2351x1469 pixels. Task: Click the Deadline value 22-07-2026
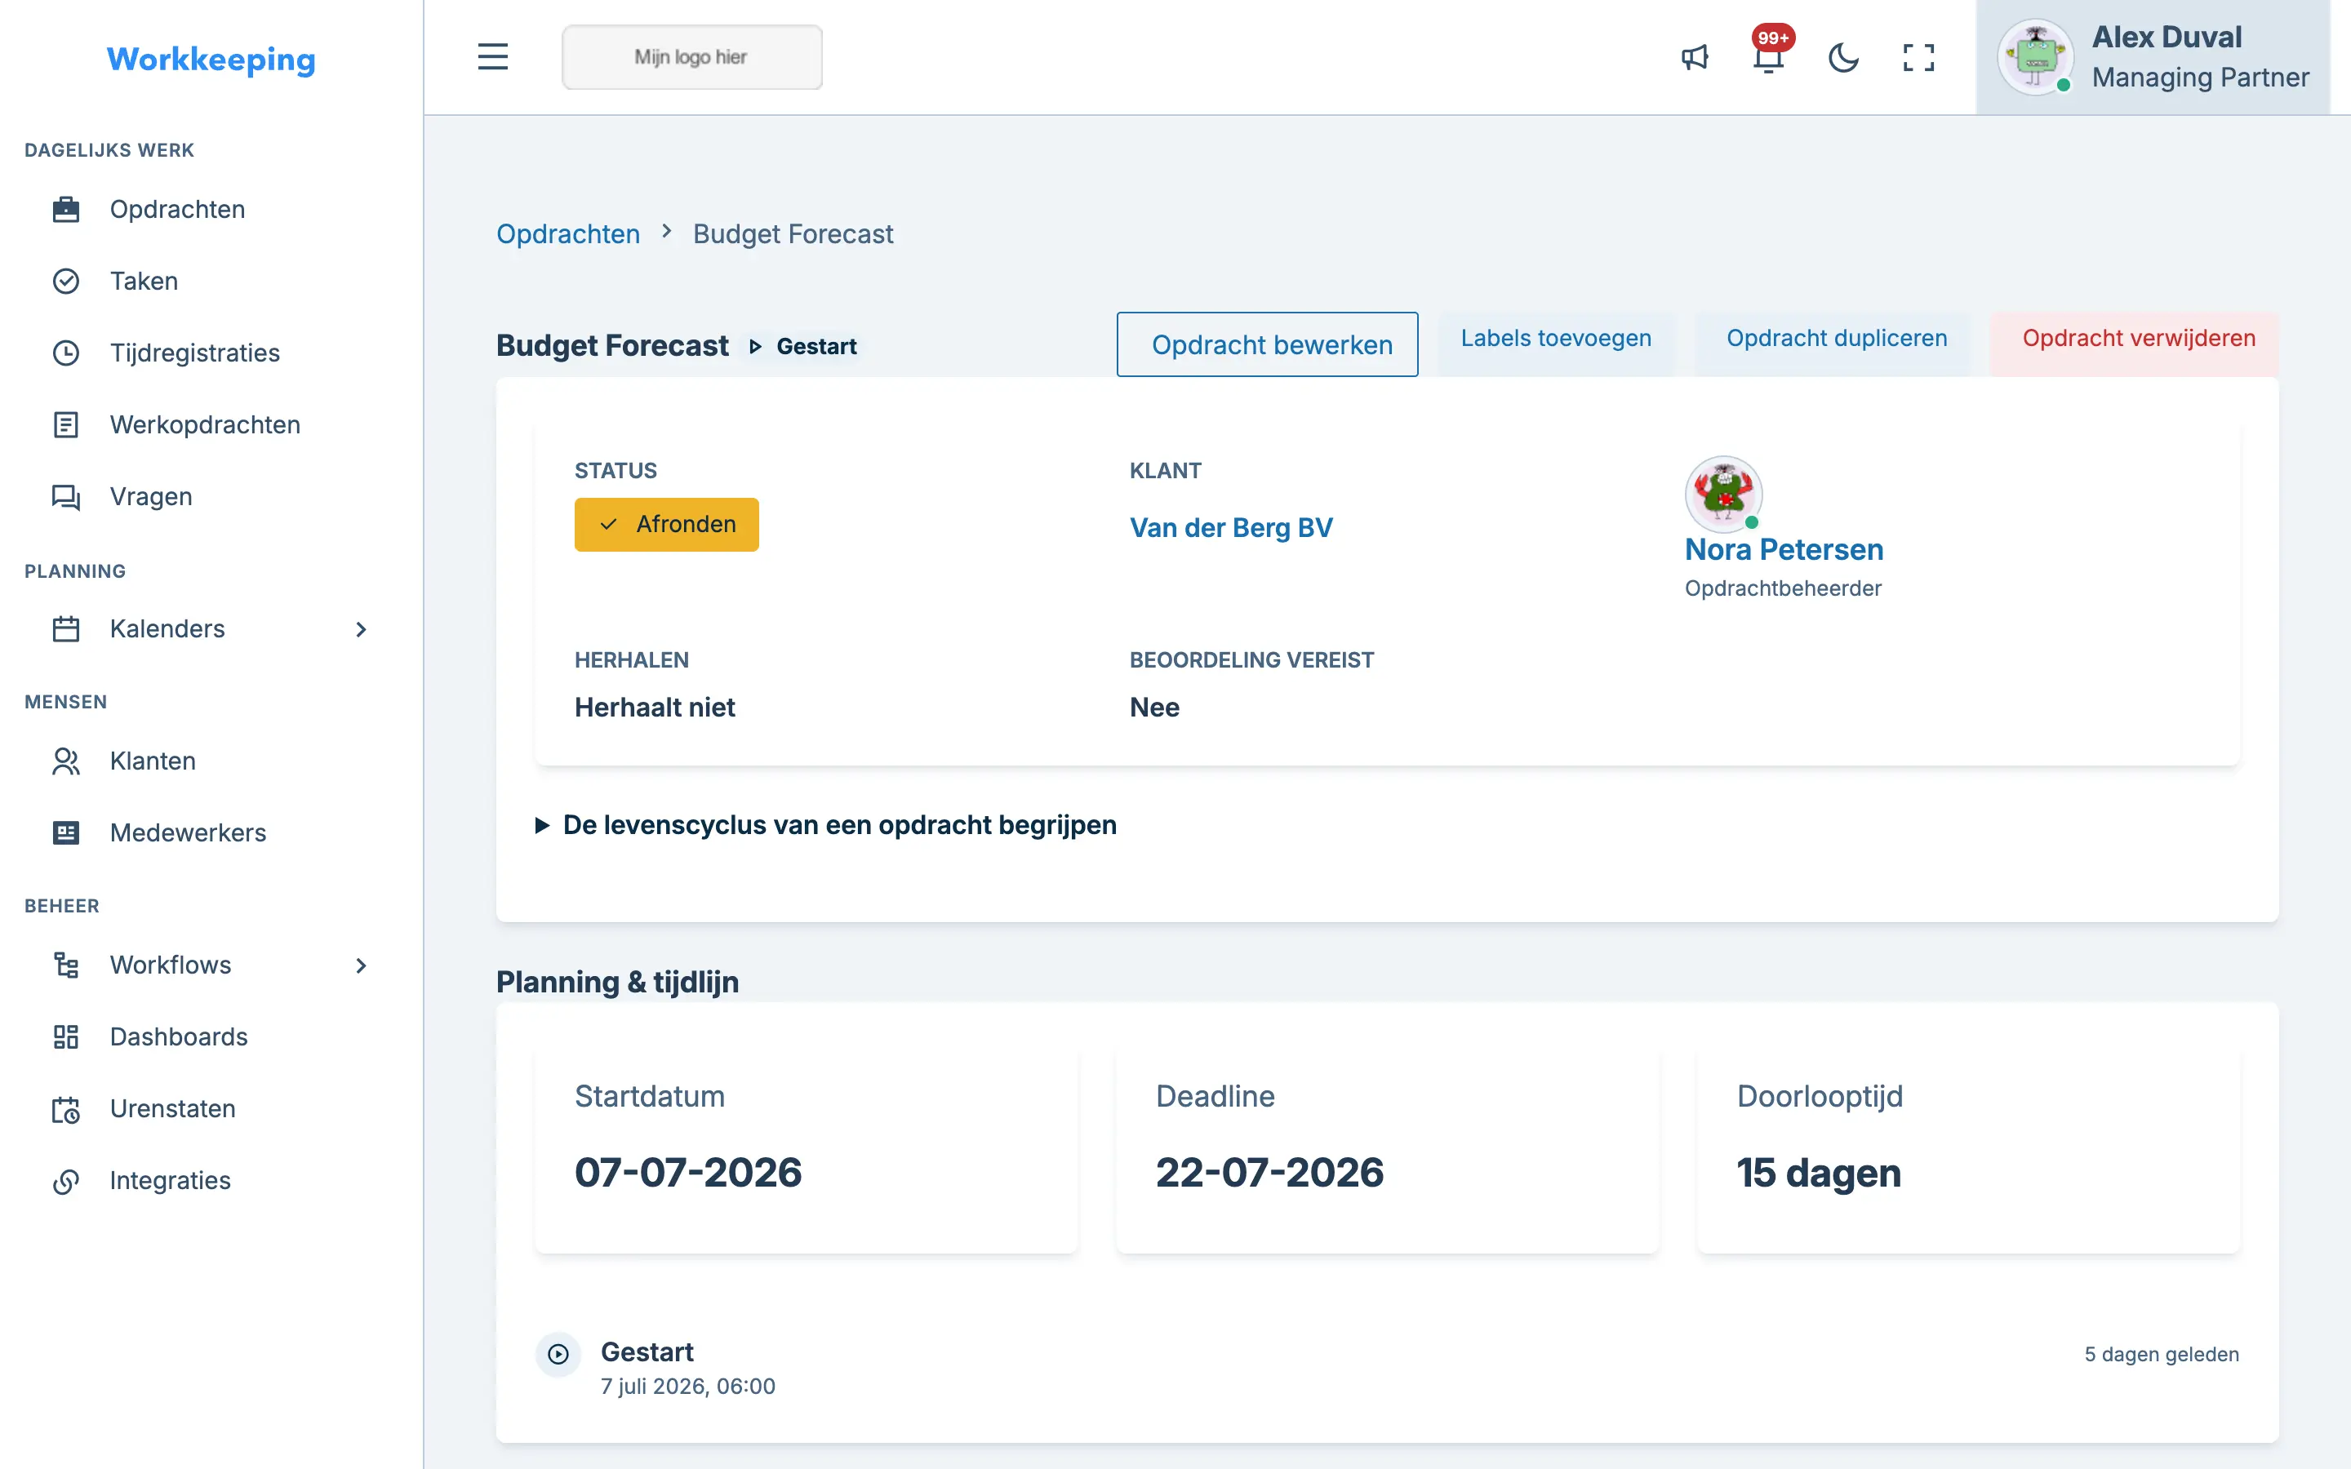[1269, 1173]
